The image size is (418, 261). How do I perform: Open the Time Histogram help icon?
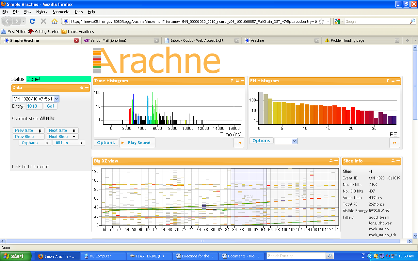pos(232,81)
